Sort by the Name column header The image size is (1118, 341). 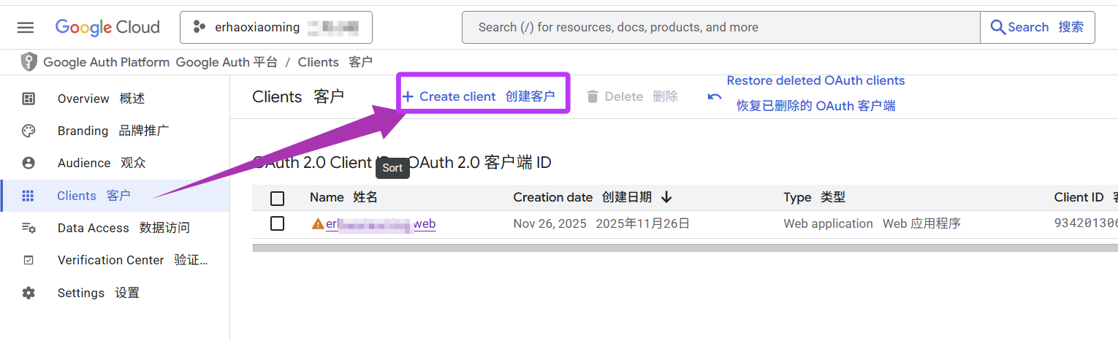tap(343, 197)
